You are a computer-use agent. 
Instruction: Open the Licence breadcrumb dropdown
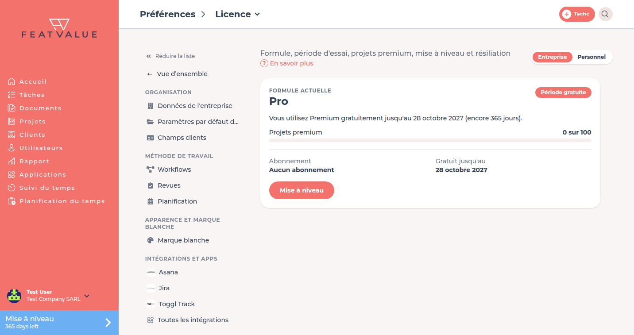[x=237, y=14]
